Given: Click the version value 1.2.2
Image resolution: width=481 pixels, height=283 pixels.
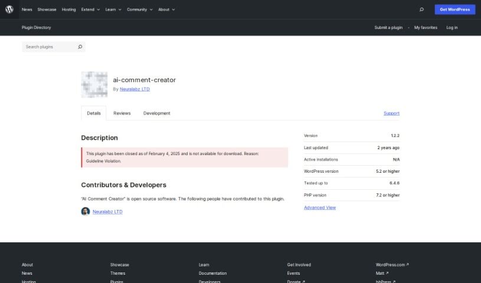Looking at the screenshot, I should pos(395,136).
